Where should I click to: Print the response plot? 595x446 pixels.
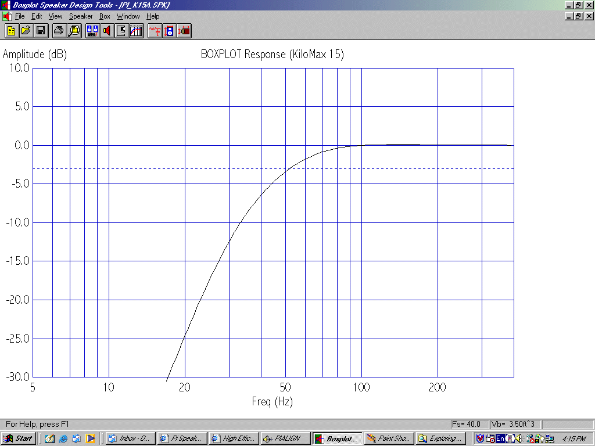(59, 31)
